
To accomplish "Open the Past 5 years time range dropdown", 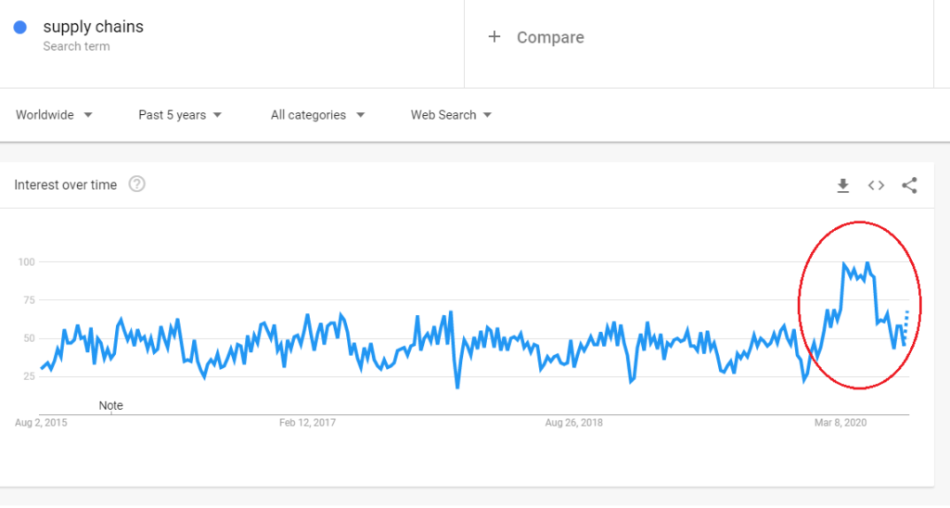I will pos(180,115).
